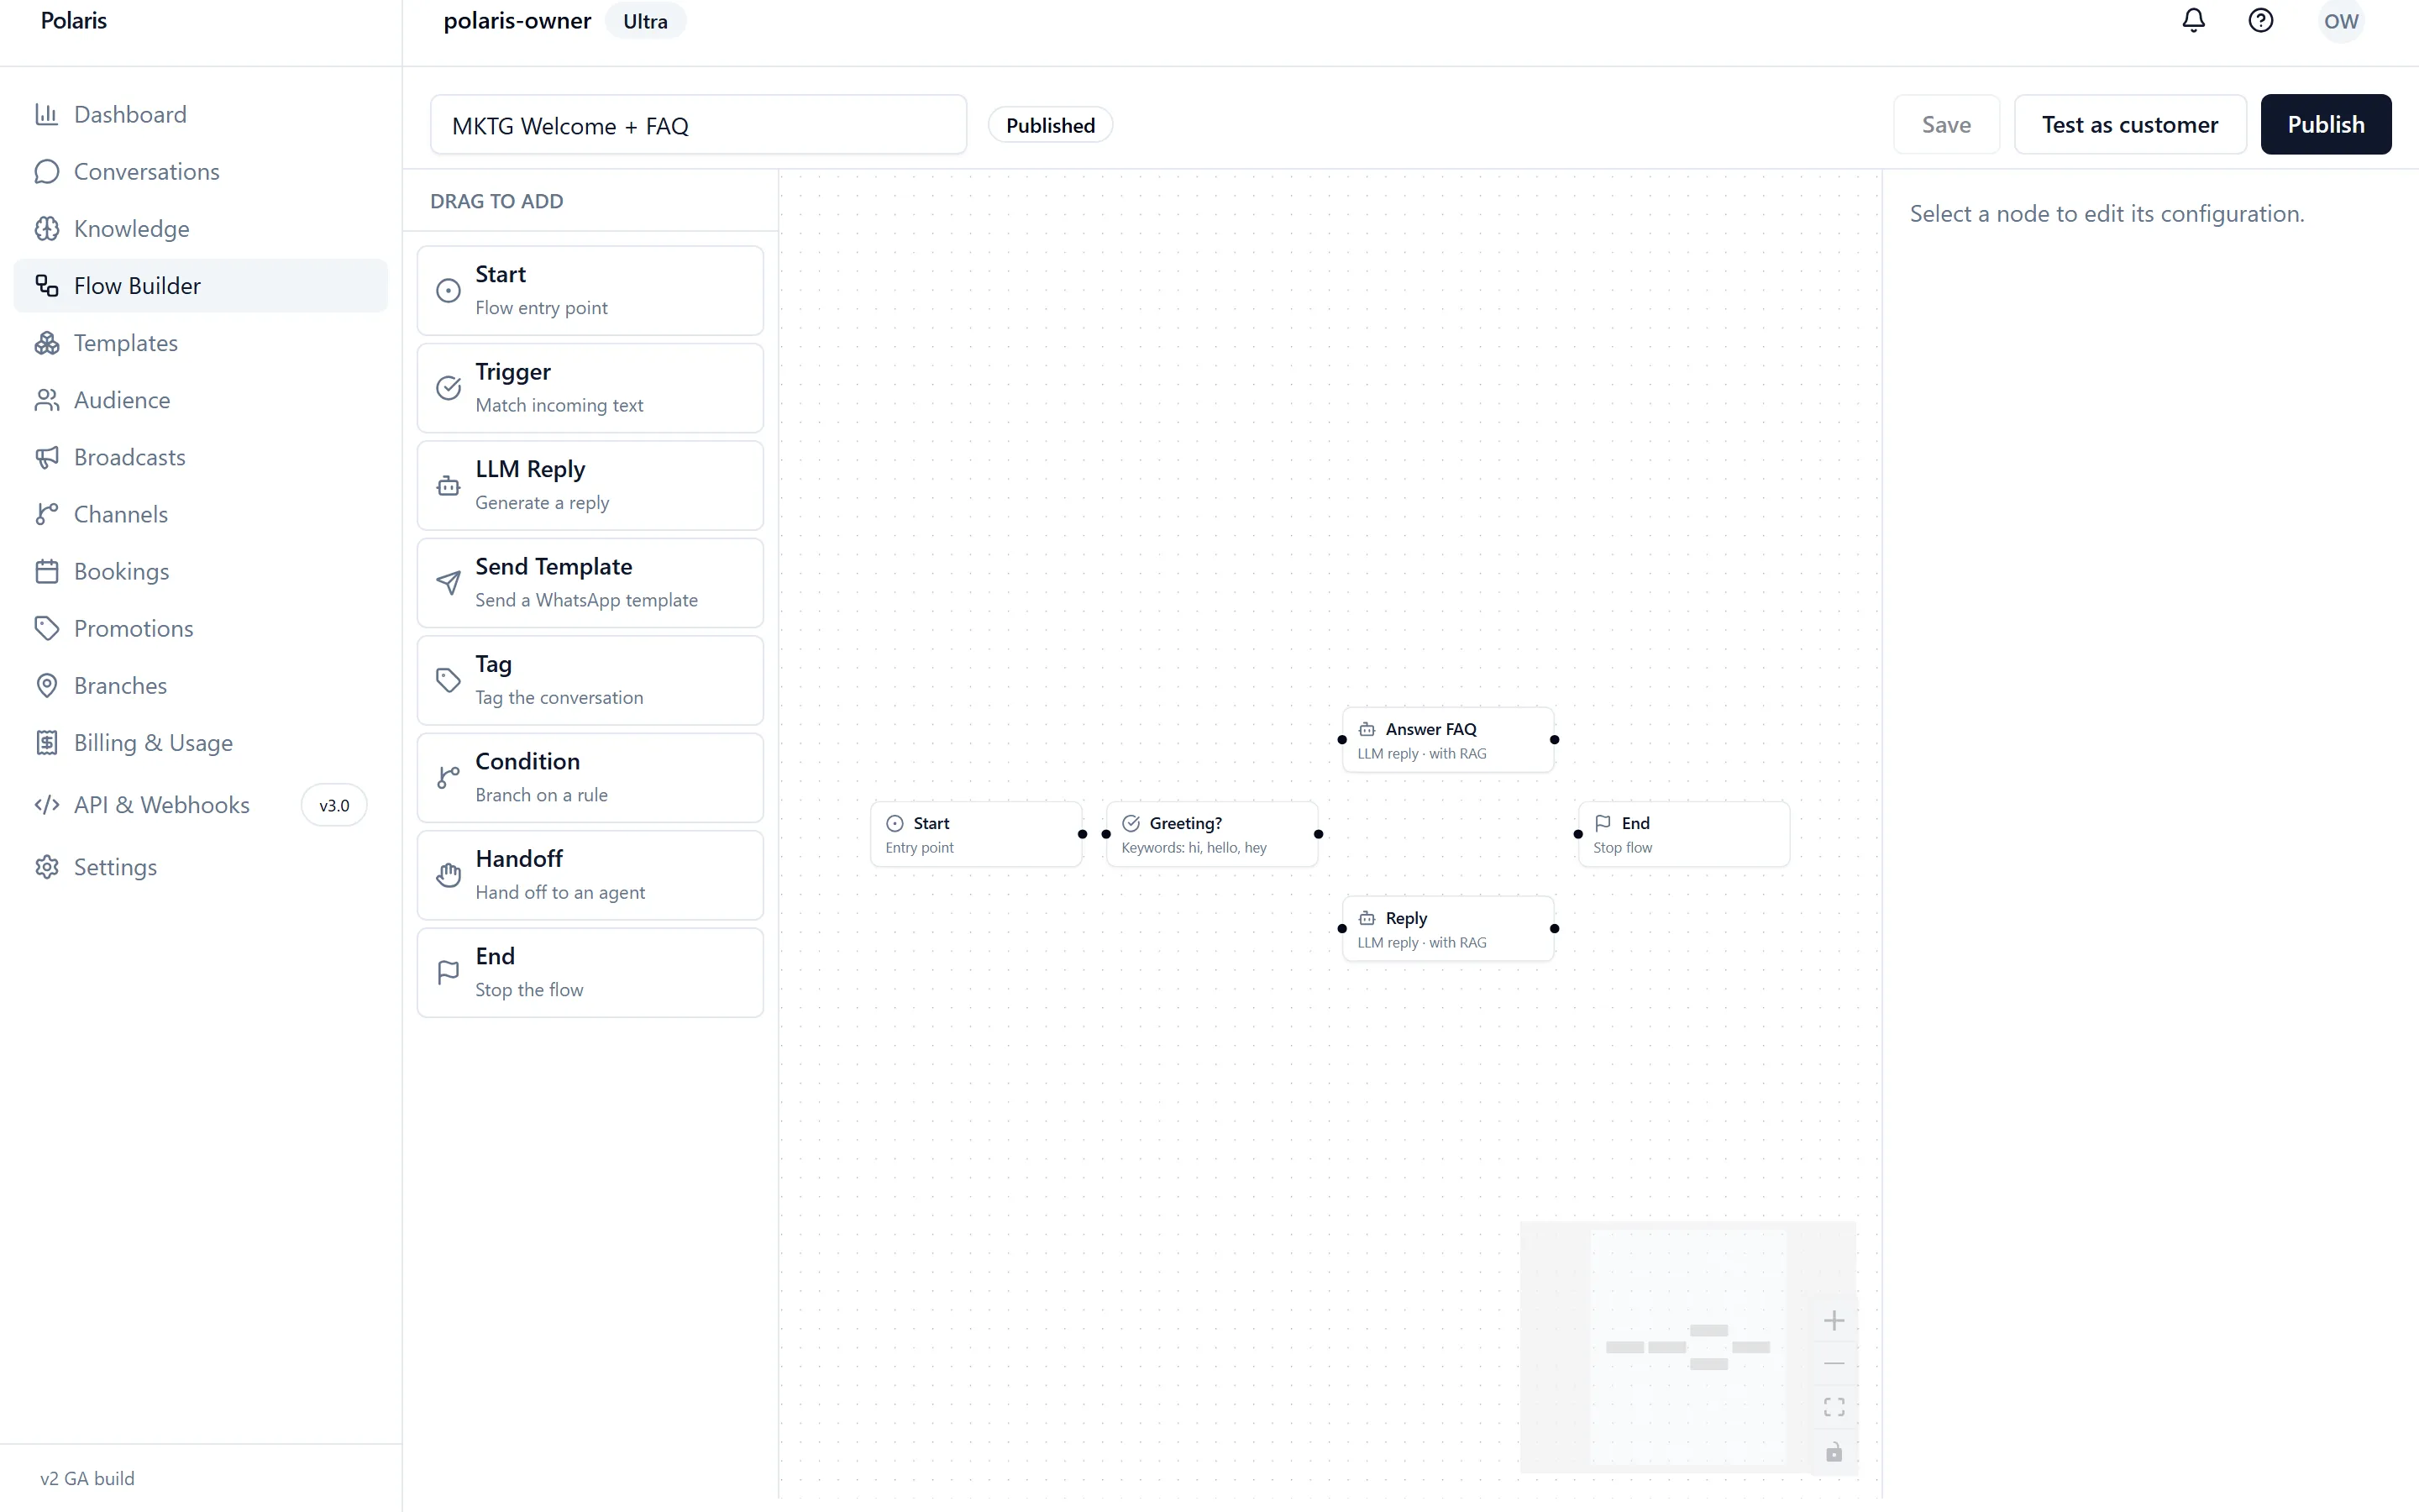Viewport: 2419px width, 1512px height.
Task: Zoom in on the canvas with plus
Action: coord(1834,1321)
